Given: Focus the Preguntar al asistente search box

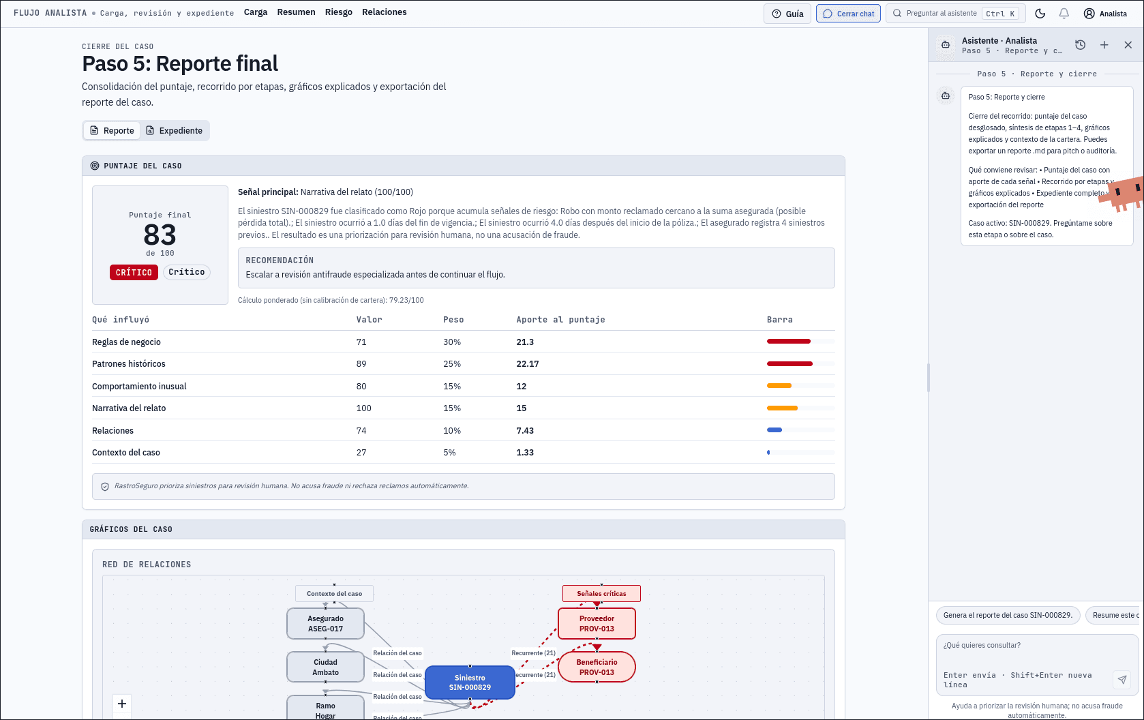Looking at the screenshot, I should tap(956, 14).
